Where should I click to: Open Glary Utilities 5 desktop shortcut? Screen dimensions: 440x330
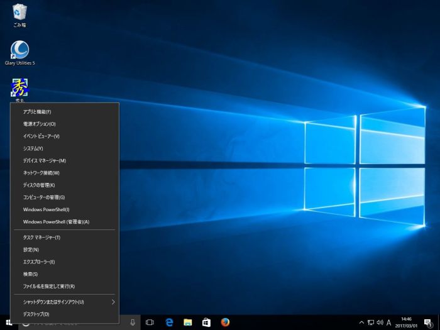pyautogui.click(x=19, y=52)
